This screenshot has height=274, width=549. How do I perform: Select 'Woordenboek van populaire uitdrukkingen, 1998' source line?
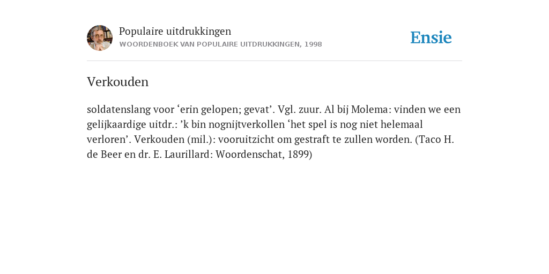coord(220,44)
